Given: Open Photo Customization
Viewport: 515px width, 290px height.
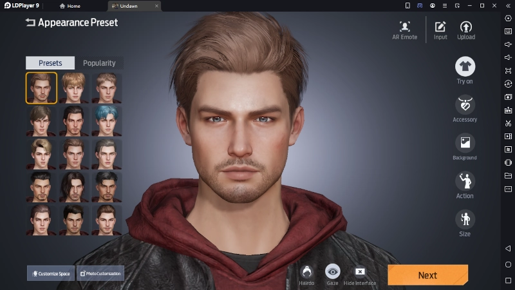Looking at the screenshot, I should (x=100, y=273).
